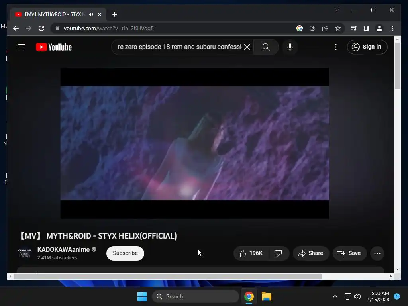Viewport: 408px width, 306px height.
Task: Click into the YouTube search field
Action: pos(180,47)
